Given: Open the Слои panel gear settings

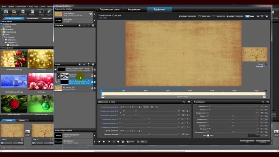Looking at the screenshot, I should pyautogui.click(x=93, y=64).
